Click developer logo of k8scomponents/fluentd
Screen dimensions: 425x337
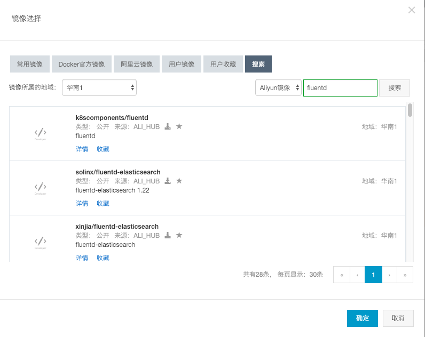point(41,134)
